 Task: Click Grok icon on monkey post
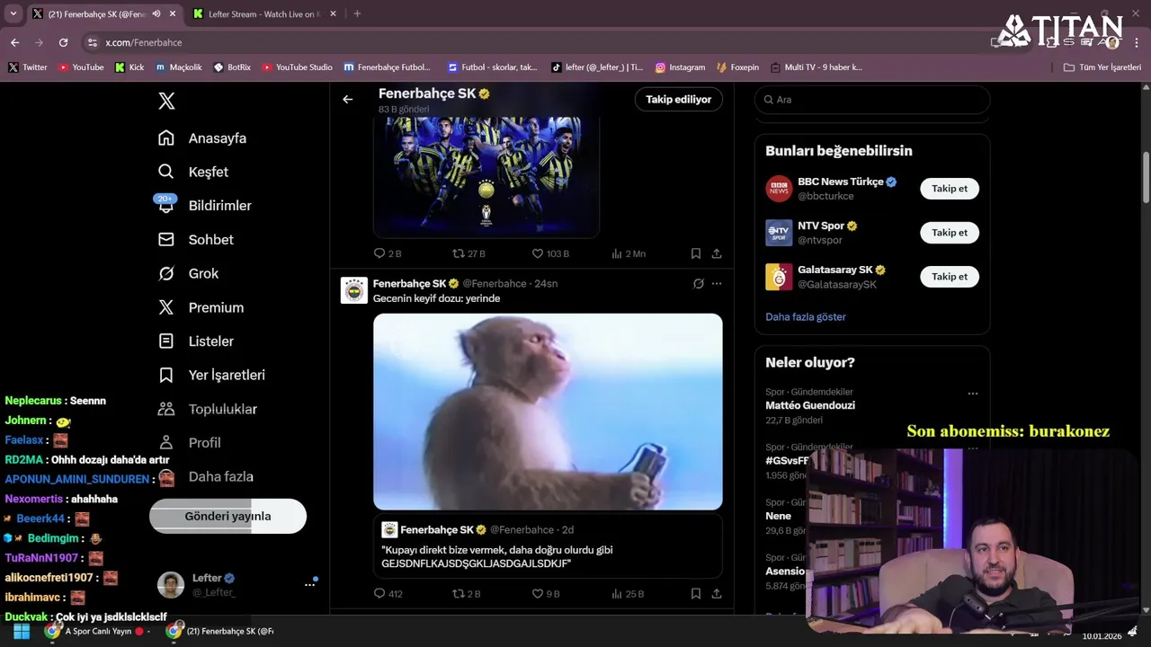coord(699,284)
